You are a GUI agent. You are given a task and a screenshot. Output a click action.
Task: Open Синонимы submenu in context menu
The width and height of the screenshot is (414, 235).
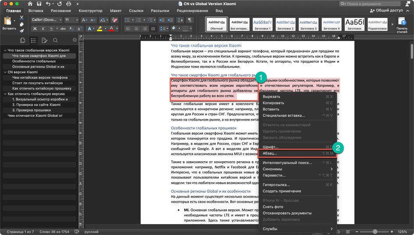(297, 169)
